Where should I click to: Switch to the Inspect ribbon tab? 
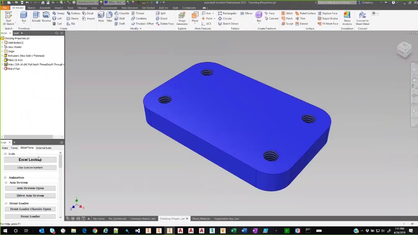(x=59, y=8)
